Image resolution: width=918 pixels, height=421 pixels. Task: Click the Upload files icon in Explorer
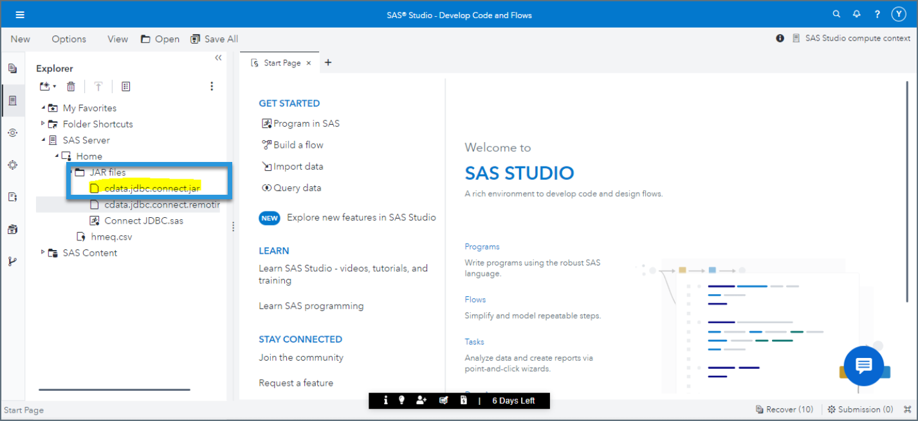pos(98,85)
